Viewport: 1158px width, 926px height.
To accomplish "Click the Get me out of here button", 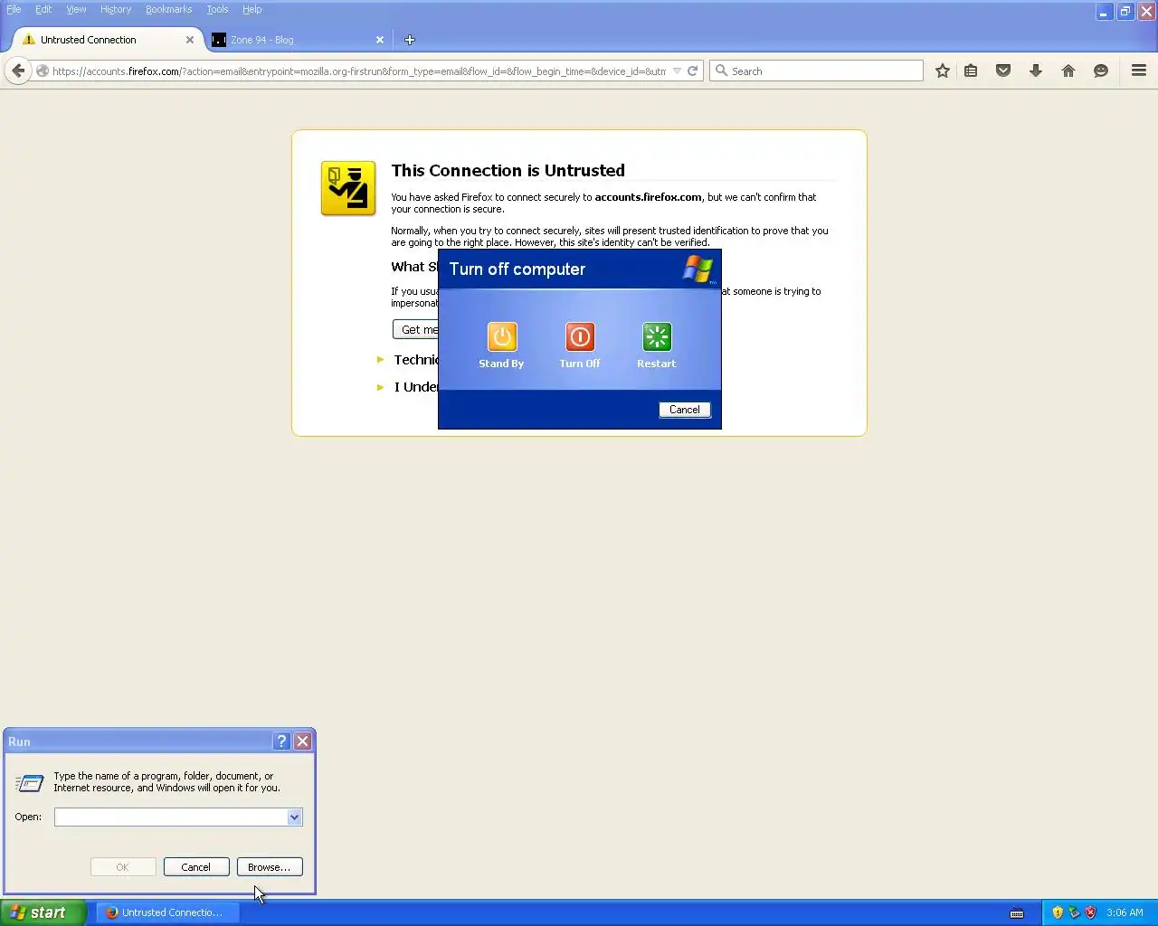I will tap(416, 330).
